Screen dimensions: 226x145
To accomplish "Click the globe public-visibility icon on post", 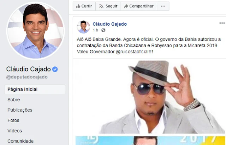I will 103,30.
